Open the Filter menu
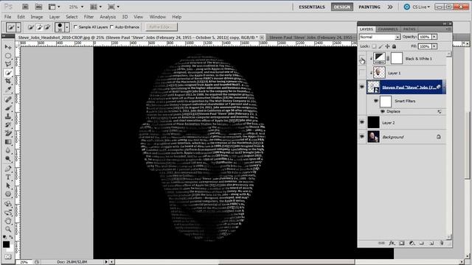 pyautogui.click(x=88, y=17)
